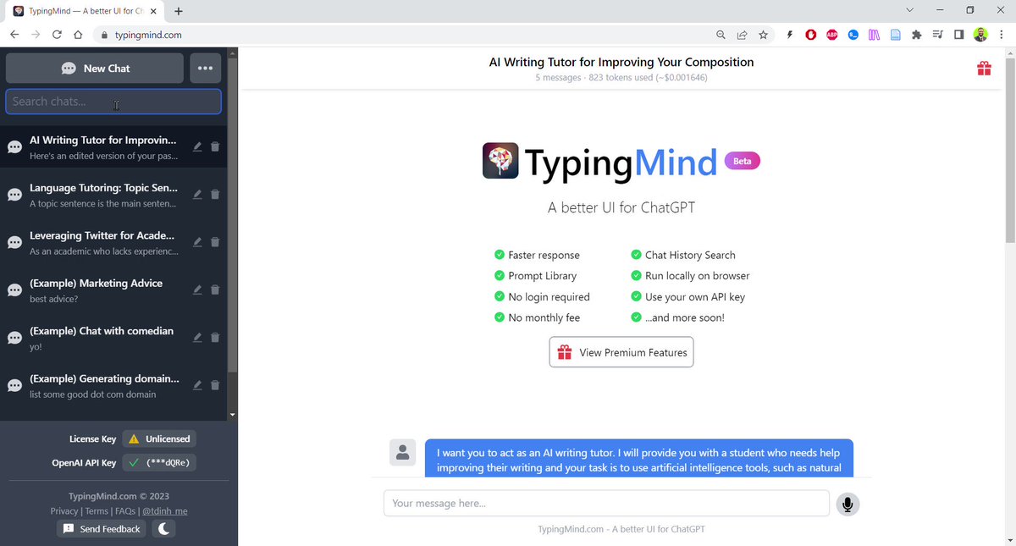The width and height of the screenshot is (1016, 546).
Task: Open (Example) Generating domain chat
Action: click(113, 385)
